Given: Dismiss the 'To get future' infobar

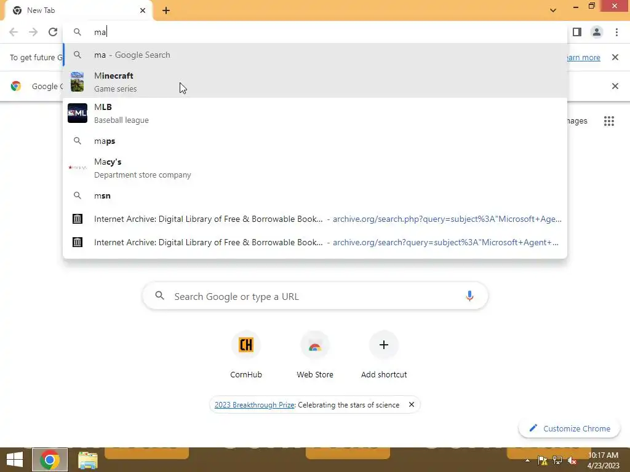Looking at the screenshot, I should [x=615, y=57].
